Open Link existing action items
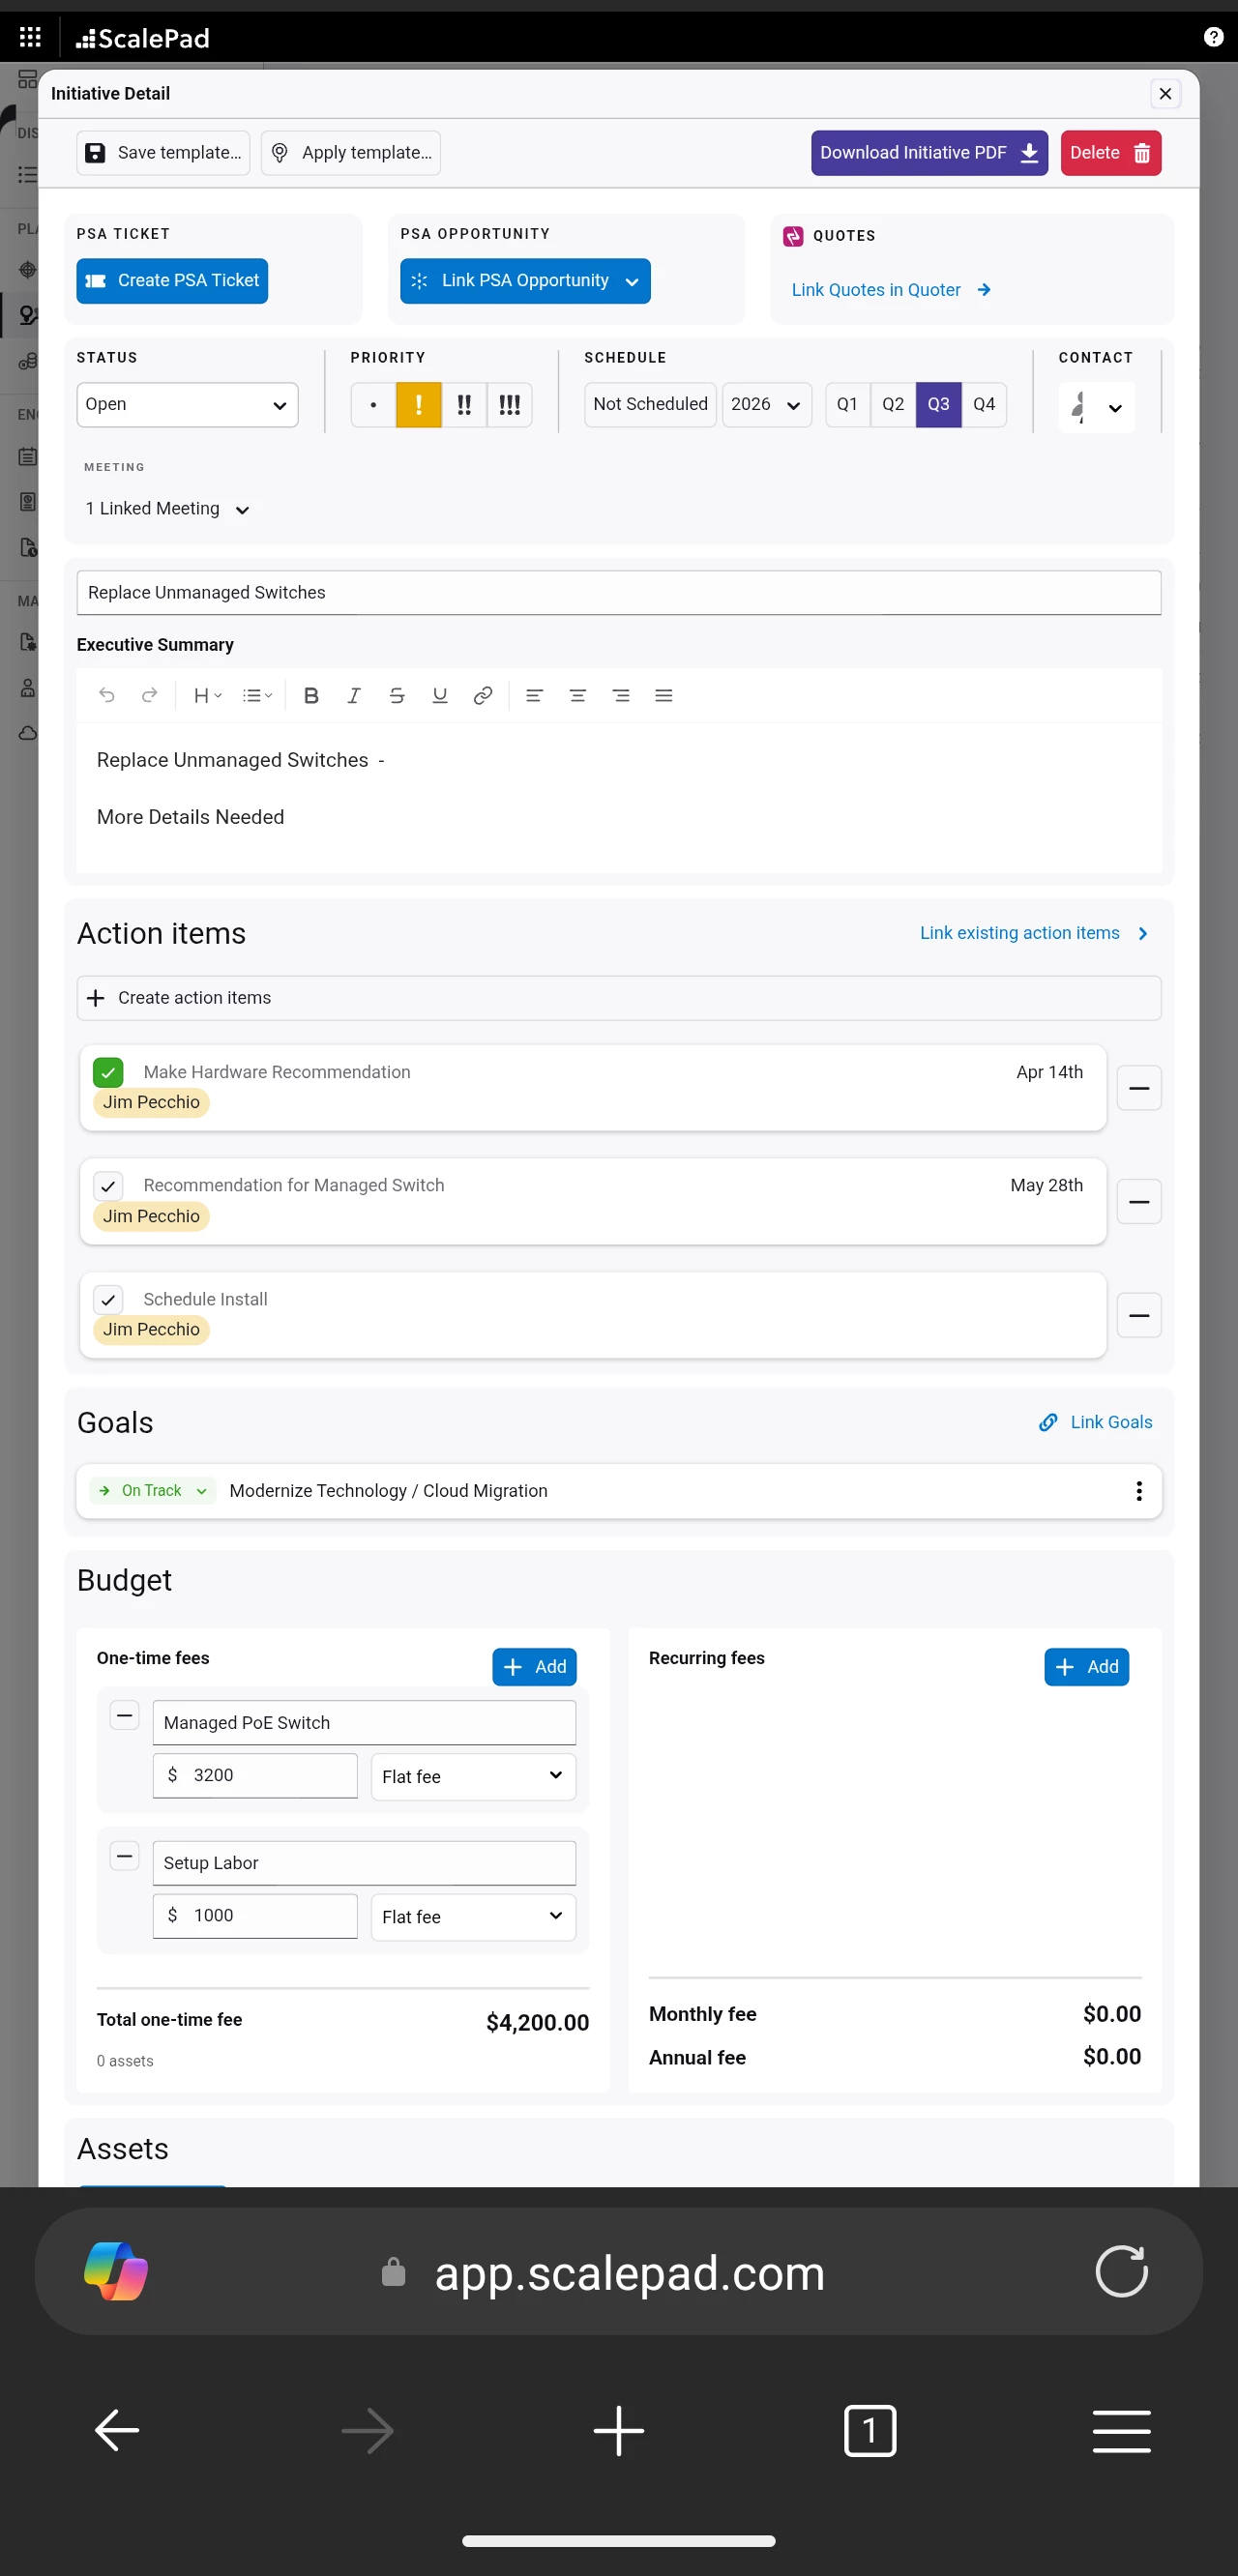1238x2576 pixels. tap(1034, 933)
